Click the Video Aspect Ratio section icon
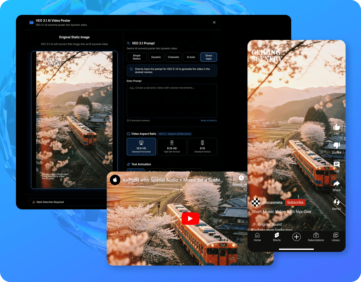This screenshot has height=282, width=361. [x=128, y=134]
